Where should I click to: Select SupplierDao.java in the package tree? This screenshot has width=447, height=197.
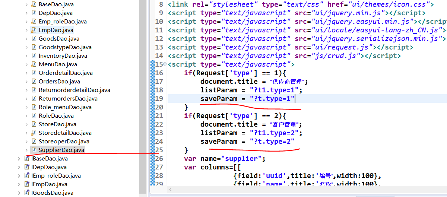(x=61, y=150)
